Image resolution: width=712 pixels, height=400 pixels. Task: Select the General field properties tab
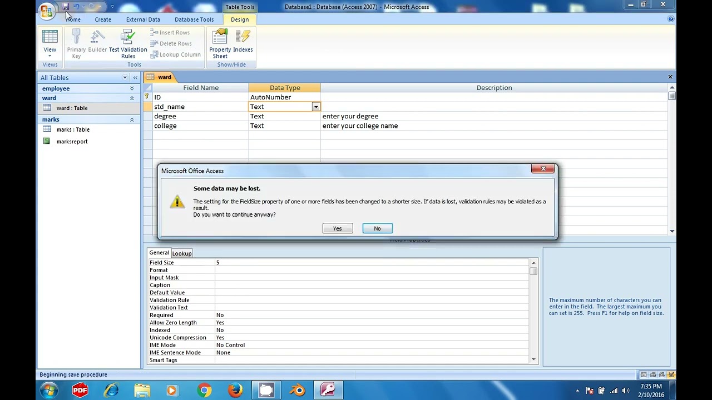[x=159, y=253]
